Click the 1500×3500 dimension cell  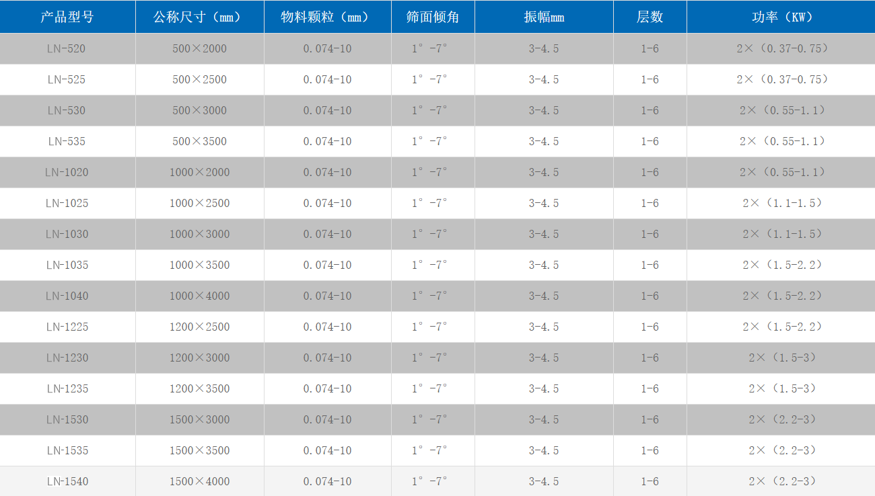(x=199, y=450)
